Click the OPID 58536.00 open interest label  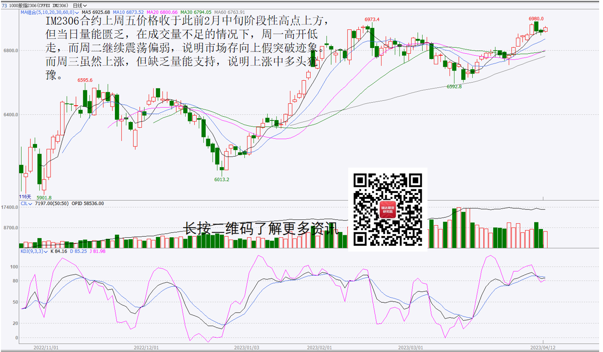click(88, 204)
